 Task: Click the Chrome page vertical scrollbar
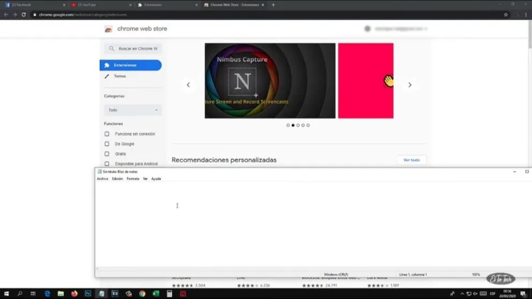(x=530, y=34)
